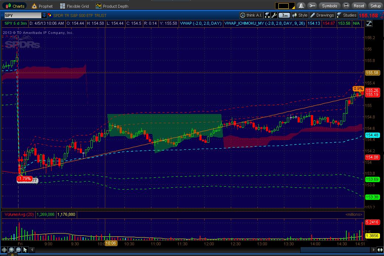
Task: Click the scroll right arrow
Action: pyautogui.click(x=373, y=250)
